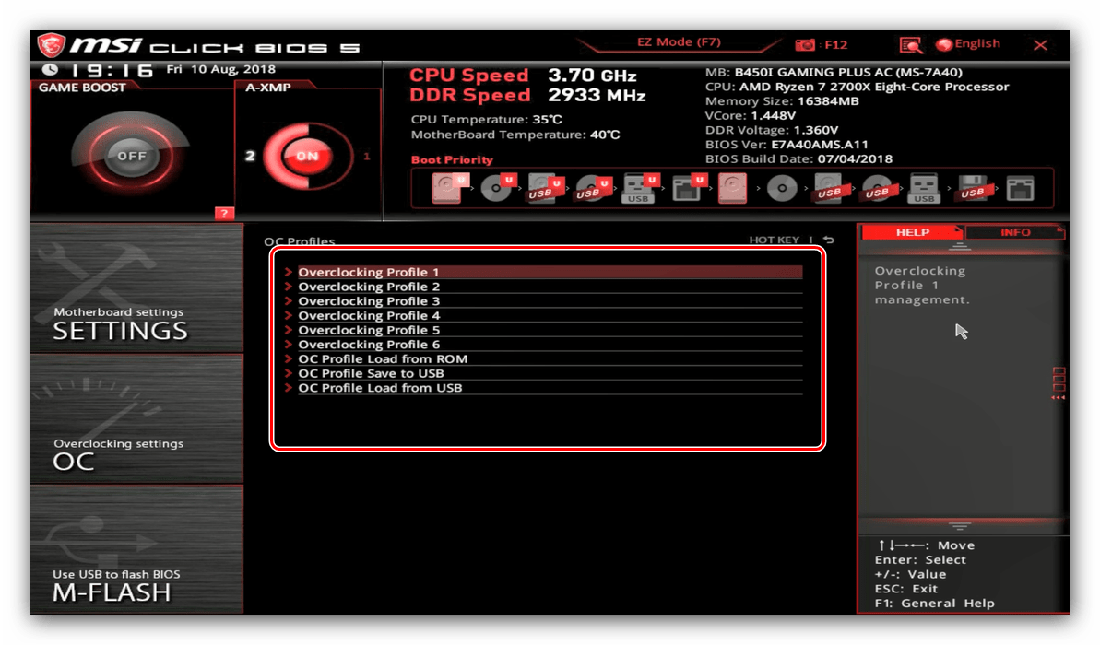The height and width of the screenshot is (645, 1100).
Task: Switch to the HELP tab
Action: click(912, 232)
